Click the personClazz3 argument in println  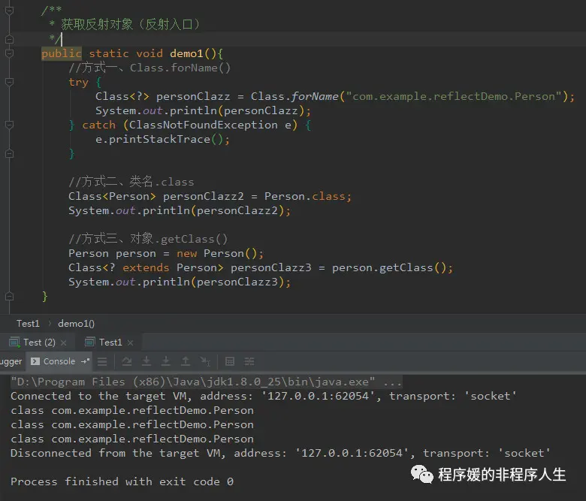click(237, 282)
